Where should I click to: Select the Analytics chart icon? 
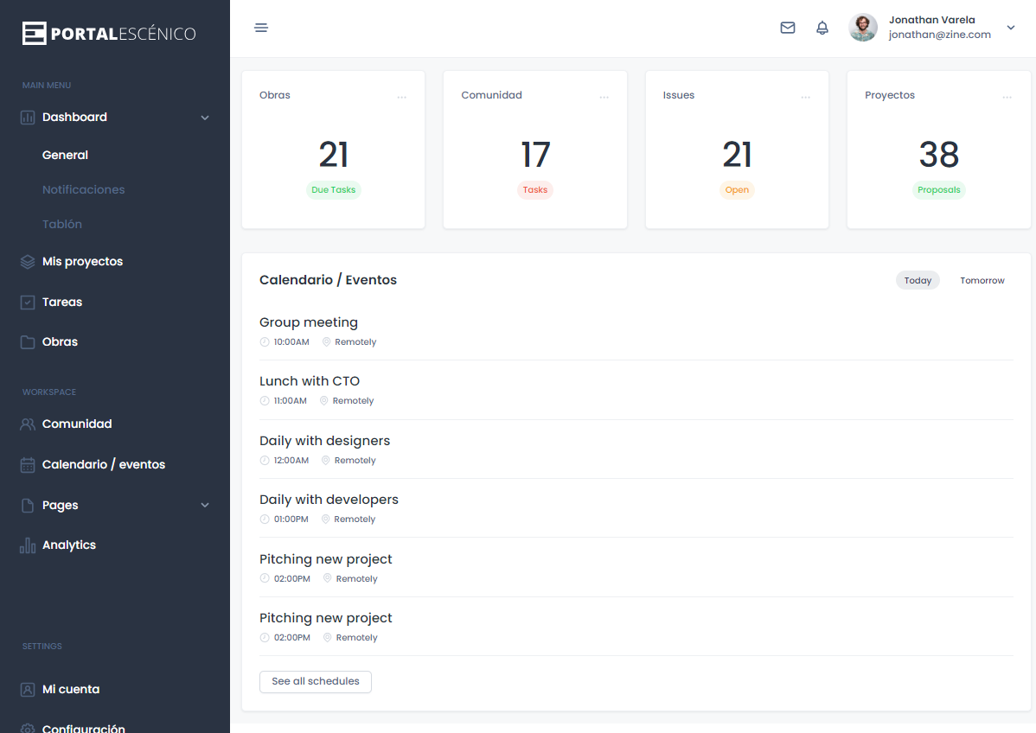(x=26, y=545)
